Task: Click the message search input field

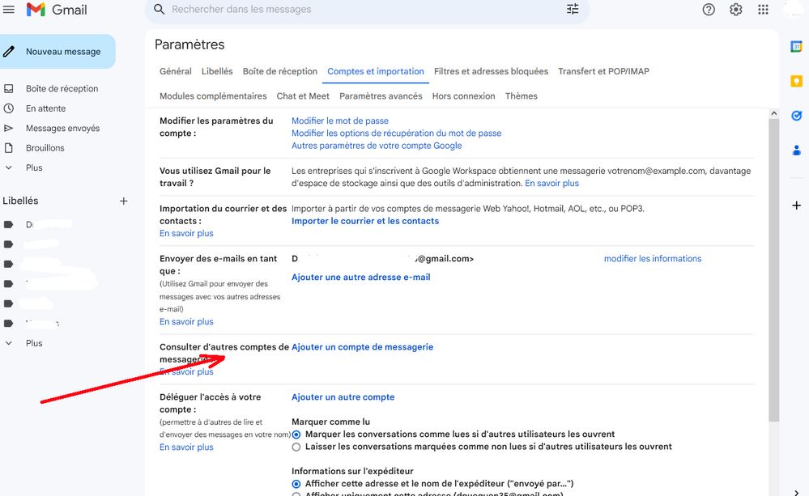Action: (x=324, y=9)
